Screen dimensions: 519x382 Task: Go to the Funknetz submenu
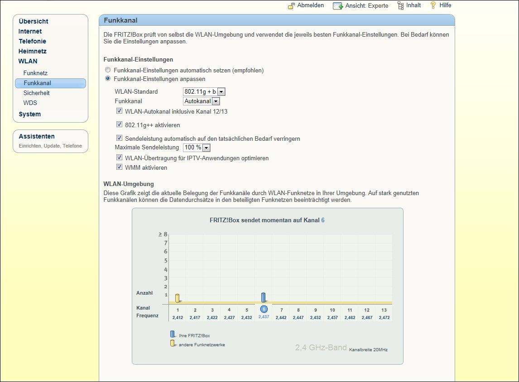(35, 73)
